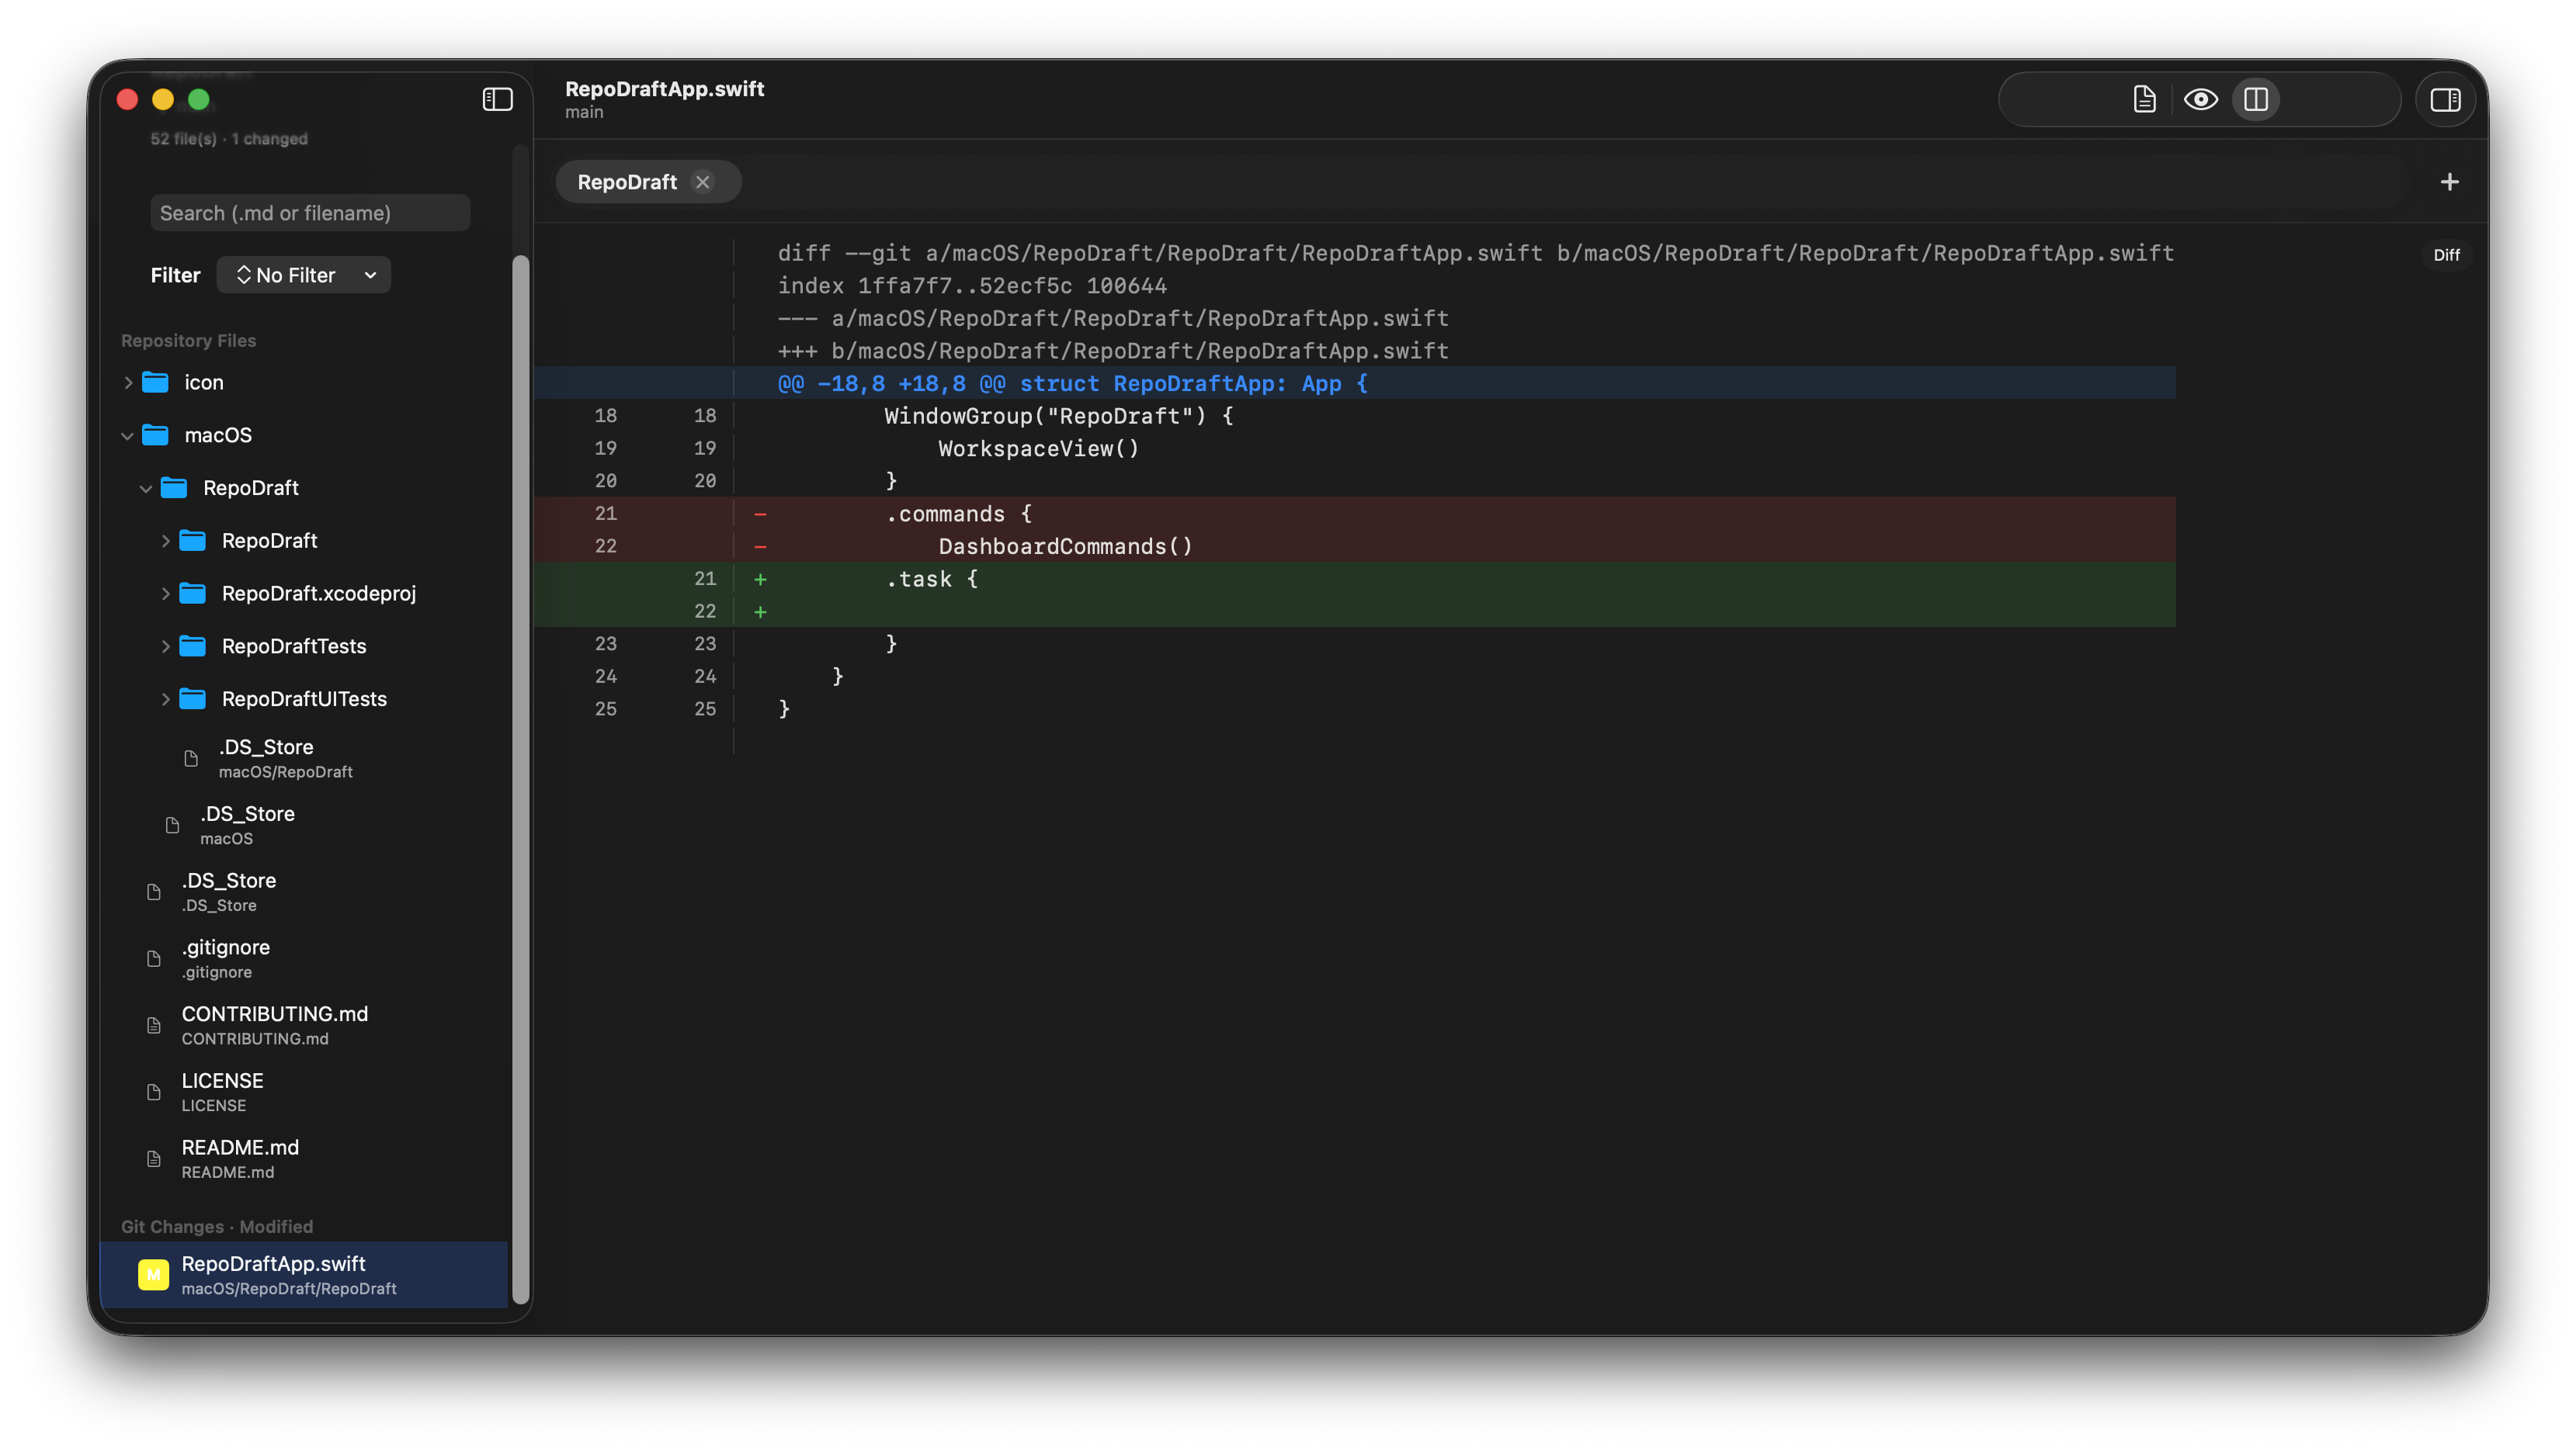Click the plus marker on added line 22
2576x1451 pixels.
coord(760,611)
